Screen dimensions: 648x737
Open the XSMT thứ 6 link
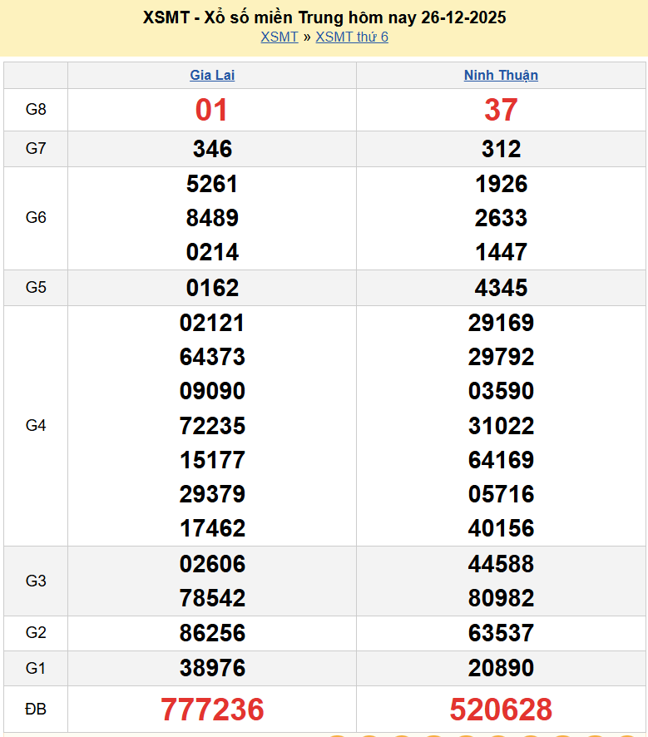[x=352, y=37]
